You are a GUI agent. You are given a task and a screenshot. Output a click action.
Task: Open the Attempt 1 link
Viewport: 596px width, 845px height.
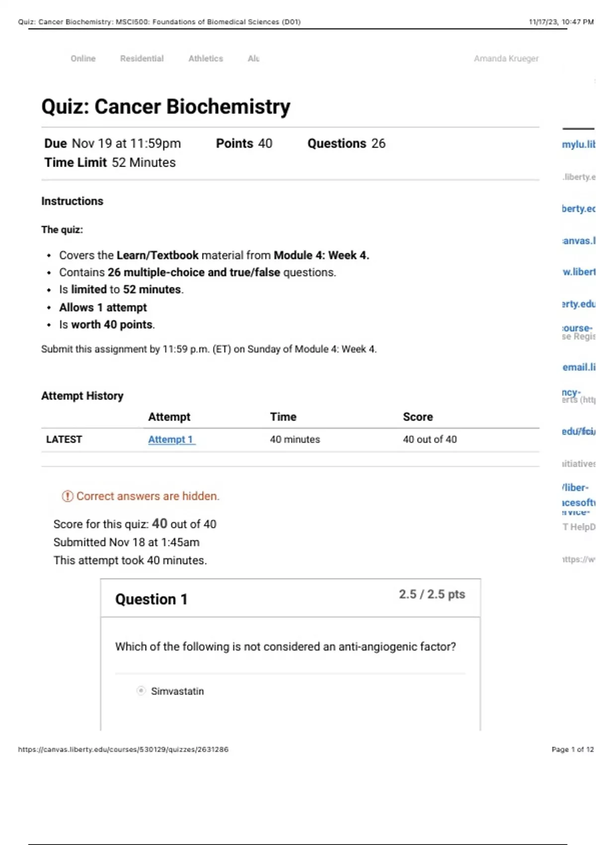click(x=171, y=439)
